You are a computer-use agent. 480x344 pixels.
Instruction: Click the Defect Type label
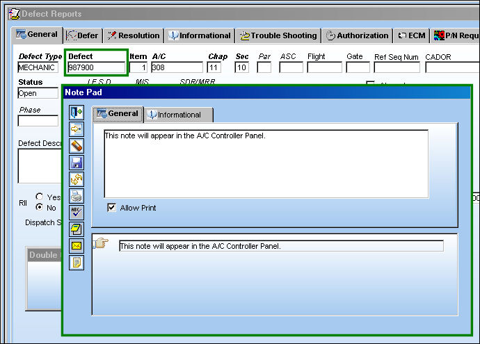point(40,56)
